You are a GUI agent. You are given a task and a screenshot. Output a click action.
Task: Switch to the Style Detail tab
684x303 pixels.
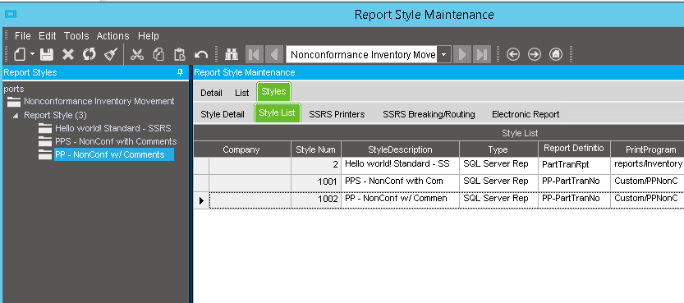pos(223,114)
